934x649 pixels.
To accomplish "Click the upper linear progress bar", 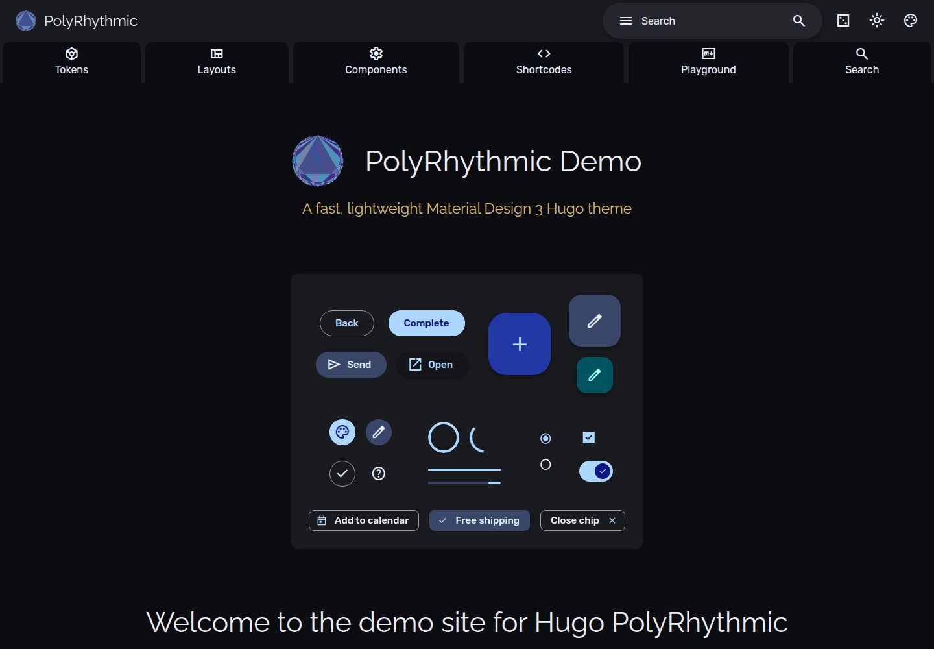I will [464, 470].
